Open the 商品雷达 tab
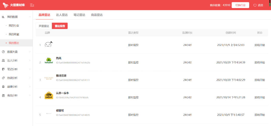 click(x=97, y=15)
